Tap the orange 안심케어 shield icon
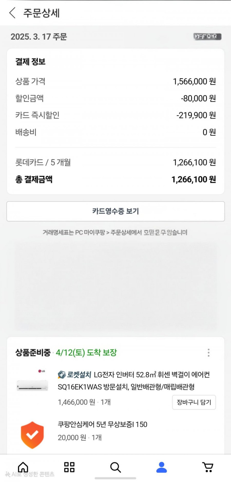The height and width of the screenshot is (482, 231). 32,435
